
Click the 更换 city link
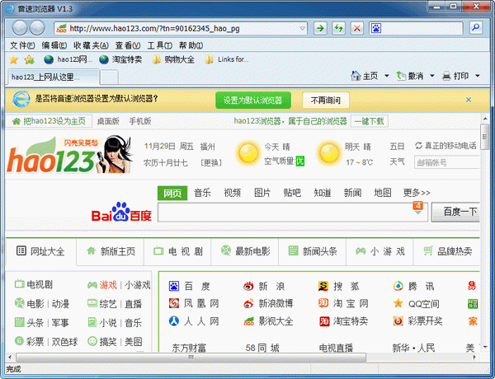pyautogui.click(x=211, y=162)
